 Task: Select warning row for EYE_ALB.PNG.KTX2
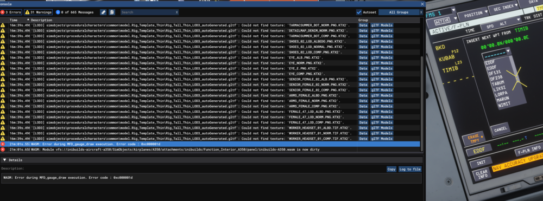(210, 57)
